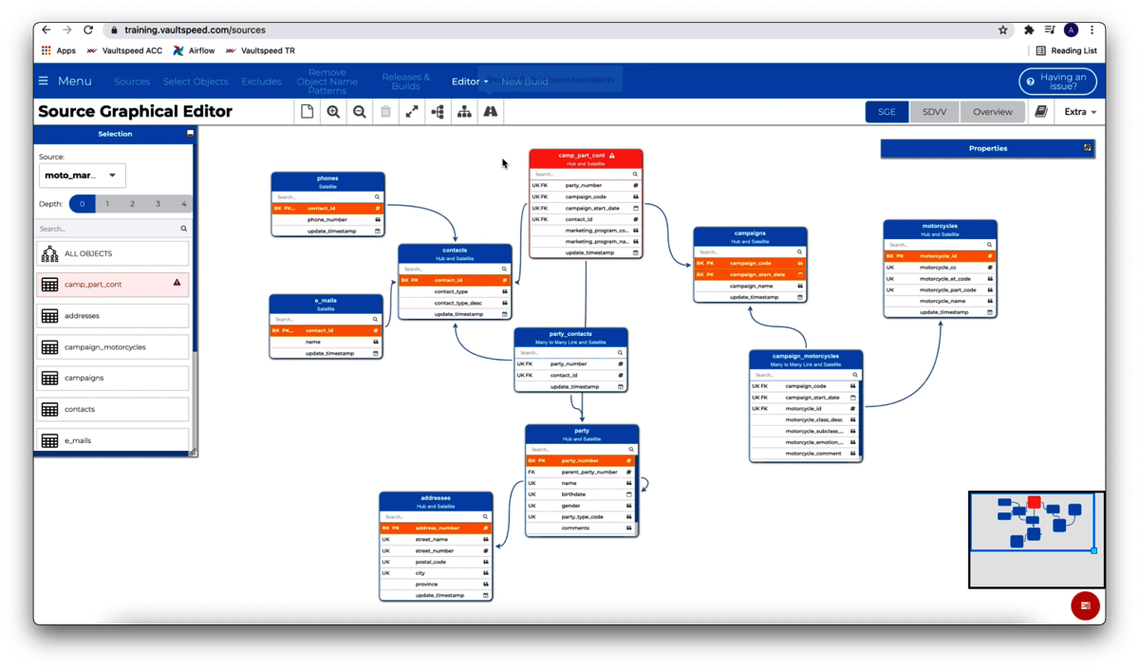The width and height of the screenshot is (1139, 669).
Task: Click the Having an issue? button
Action: 1057,82
